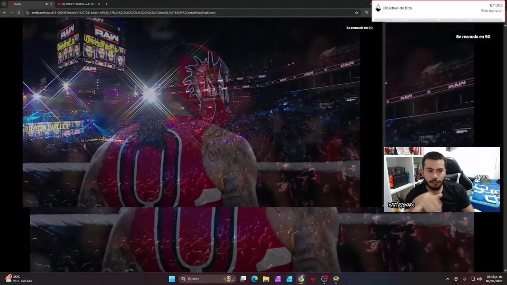Click the netflix.com URL address bar
Viewport: 507px width, 285px height.
pyautogui.click(x=190, y=13)
